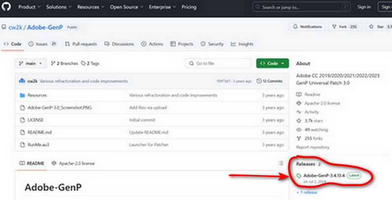Click the pull request icon in tabs
This screenshot has width=392, height=200.
tap(67, 44)
